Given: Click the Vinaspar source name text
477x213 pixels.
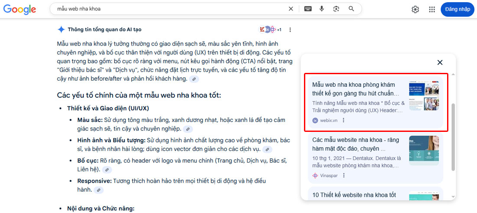Looking at the screenshot, I should pyautogui.click(x=329, y=176).
